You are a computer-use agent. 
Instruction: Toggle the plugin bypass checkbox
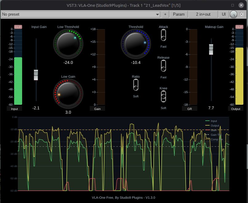(242, 14)
